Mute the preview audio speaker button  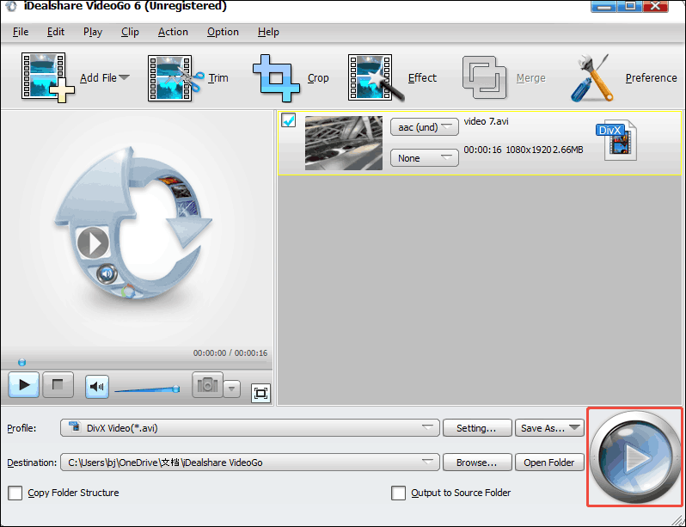point(96,387)
